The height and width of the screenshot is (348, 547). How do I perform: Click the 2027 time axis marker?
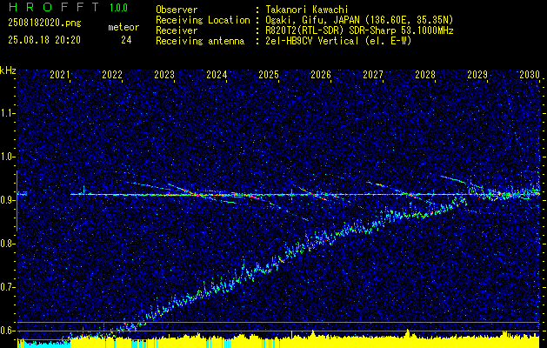click(x=373, y=75)
